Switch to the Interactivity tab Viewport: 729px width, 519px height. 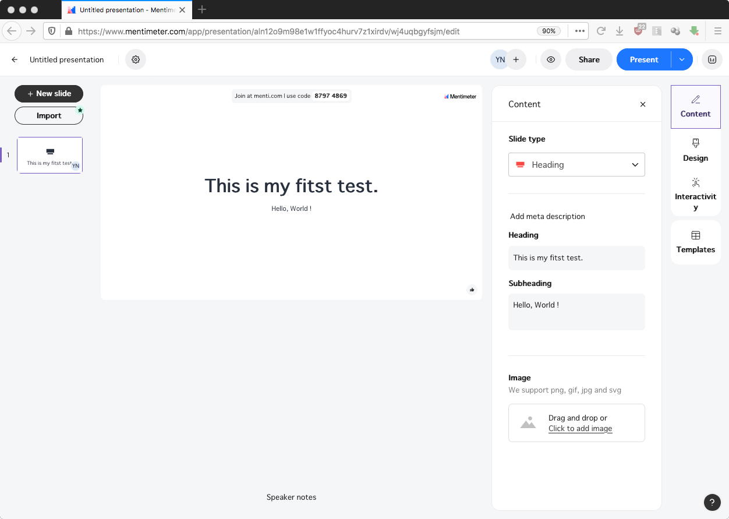695,194
